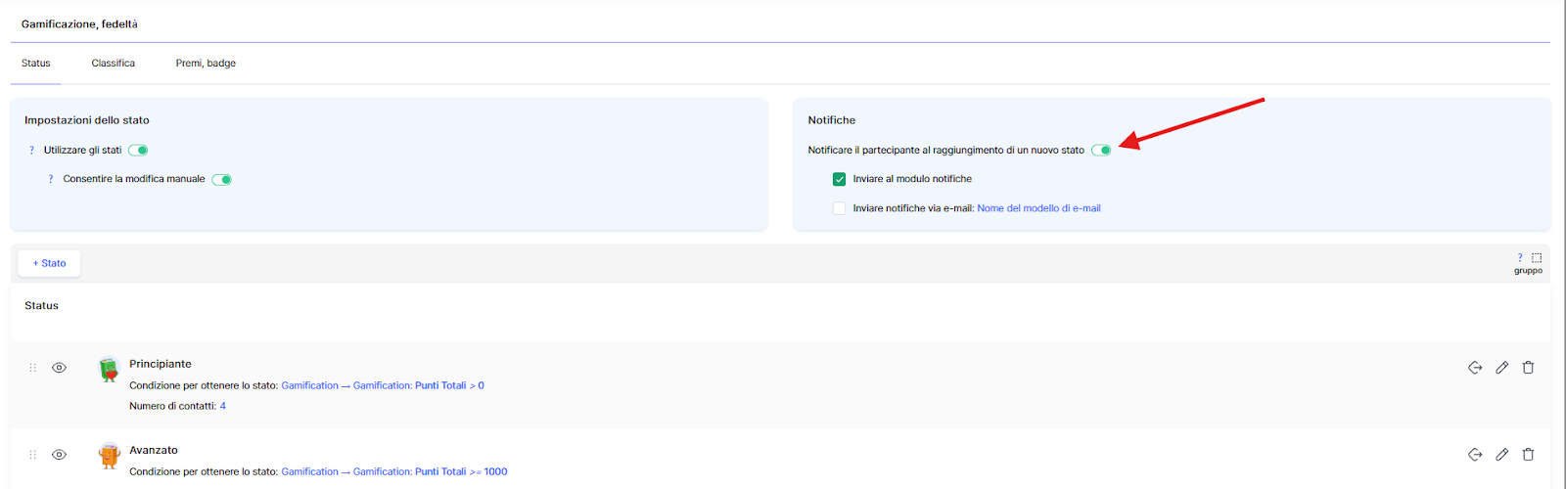Click the + Stato button

coord(49,263)
